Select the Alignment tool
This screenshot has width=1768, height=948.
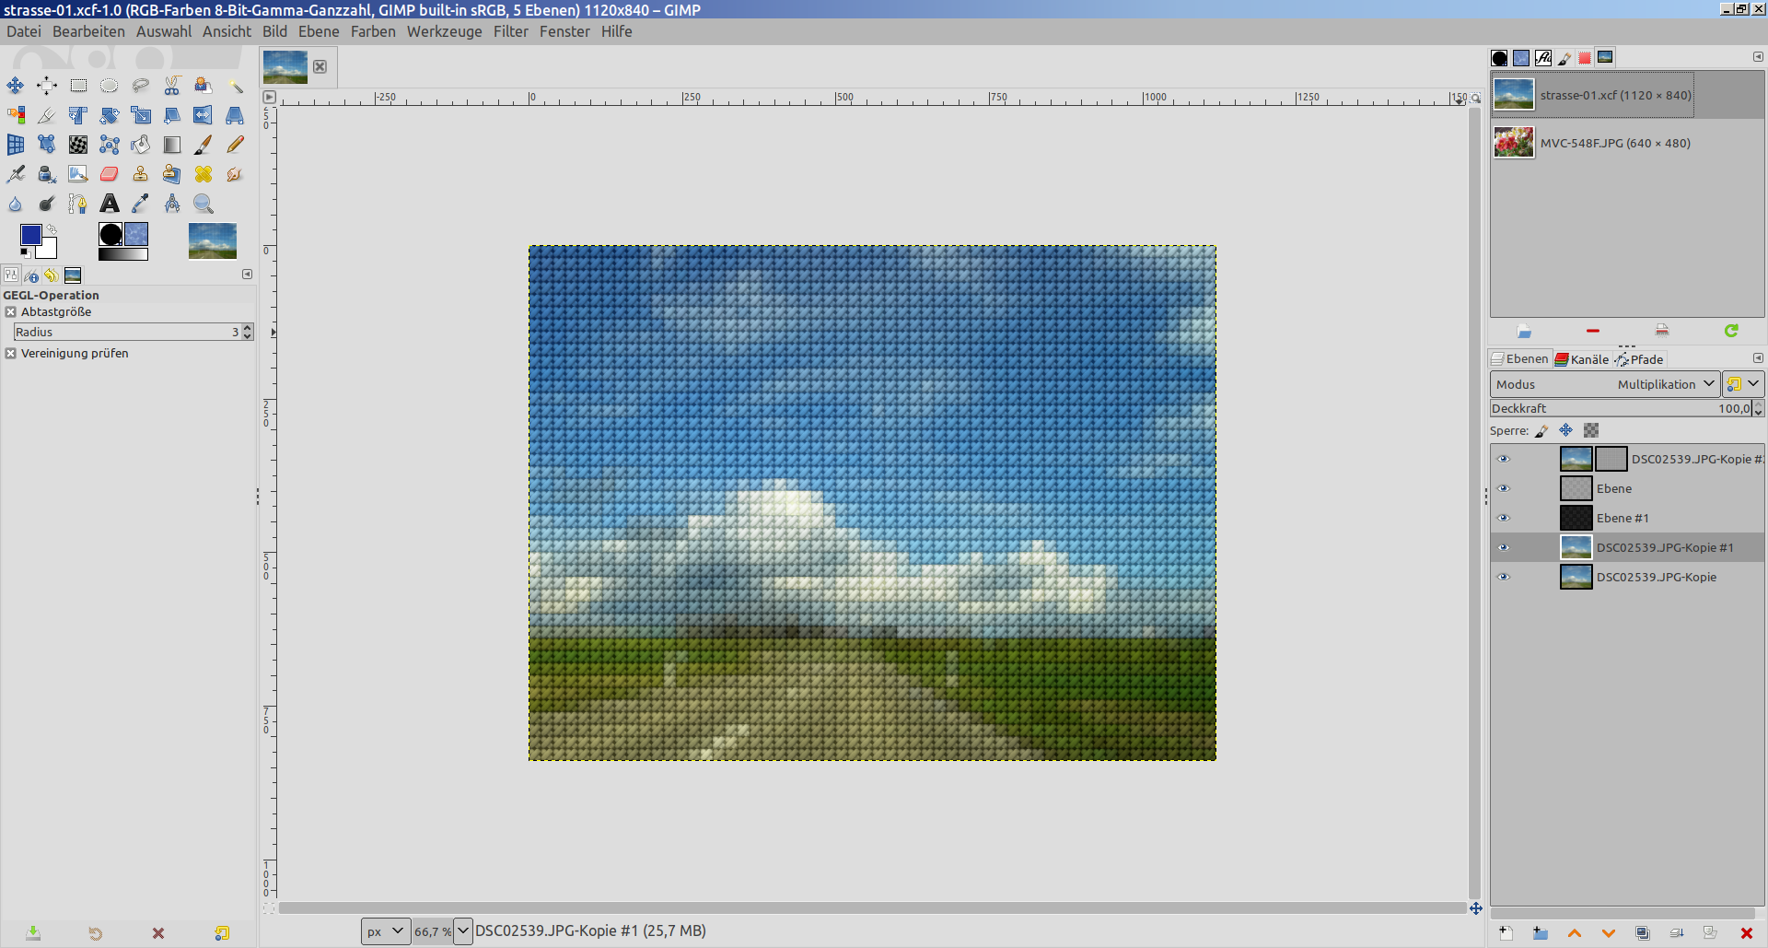pos(47,86)
